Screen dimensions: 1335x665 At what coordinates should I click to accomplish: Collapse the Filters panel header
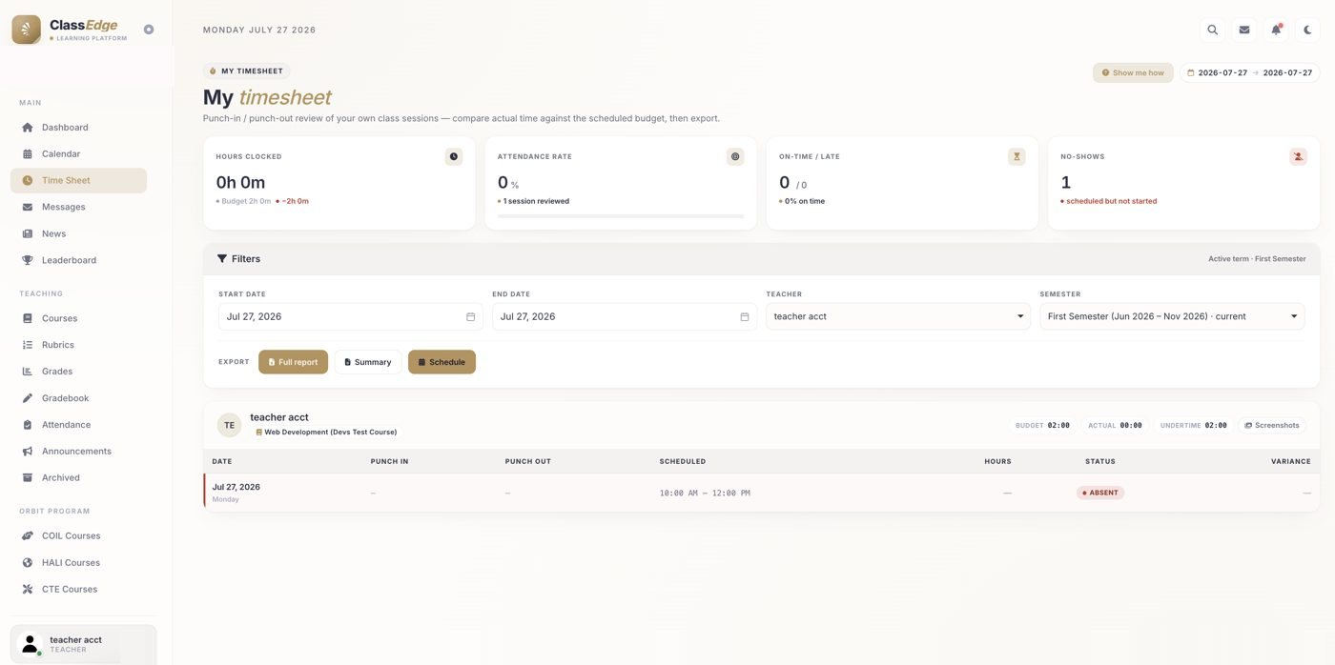click(762, 259)
